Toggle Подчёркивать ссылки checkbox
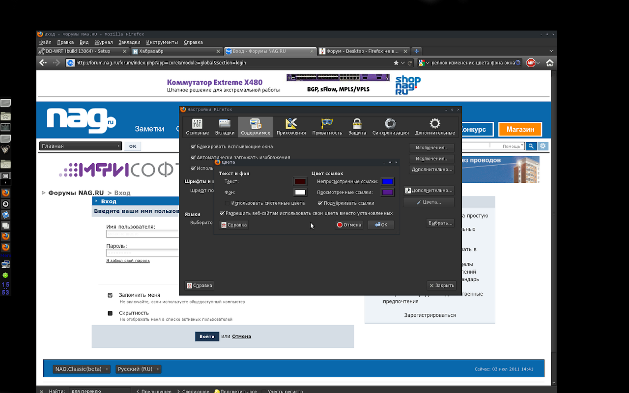Viewport: 629px width, 393px height. [x=320, y=203]
